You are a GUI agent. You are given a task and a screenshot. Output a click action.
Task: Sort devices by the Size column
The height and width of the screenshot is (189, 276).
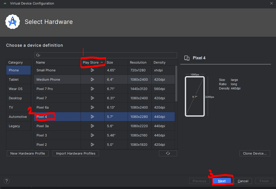(x=116, y=63)
